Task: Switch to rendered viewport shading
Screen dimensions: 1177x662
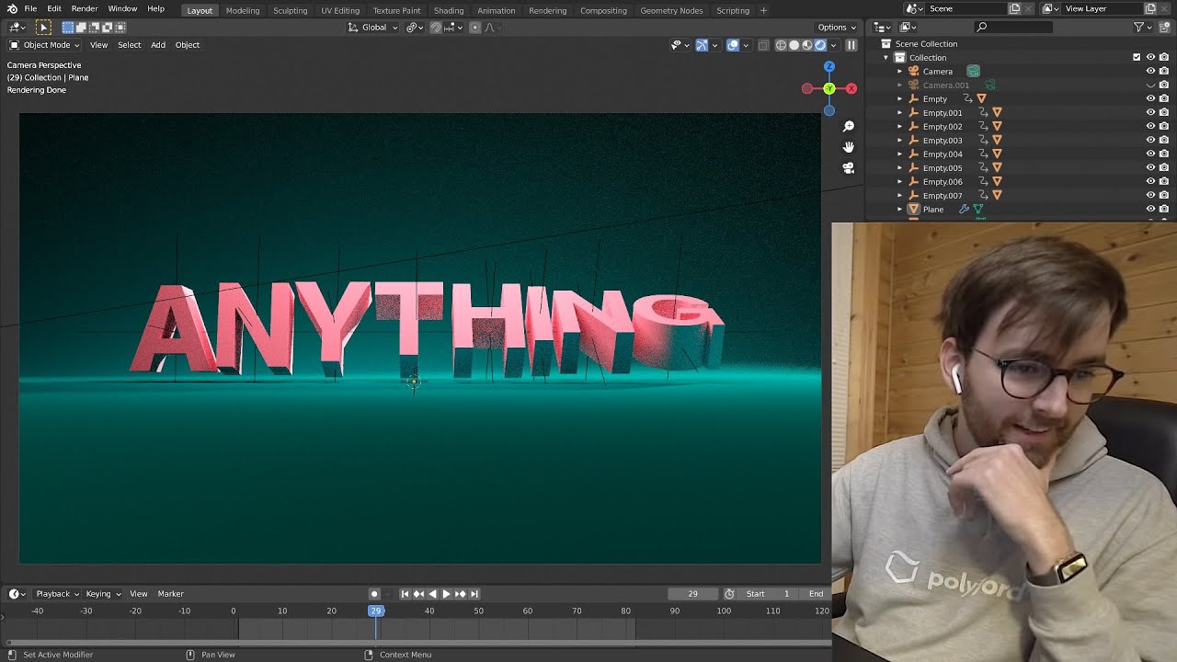Action: 820,45
